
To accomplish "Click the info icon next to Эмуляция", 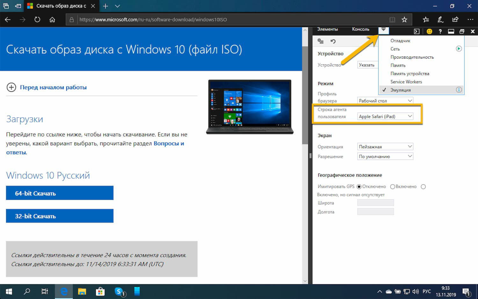I will pos(459,90).
